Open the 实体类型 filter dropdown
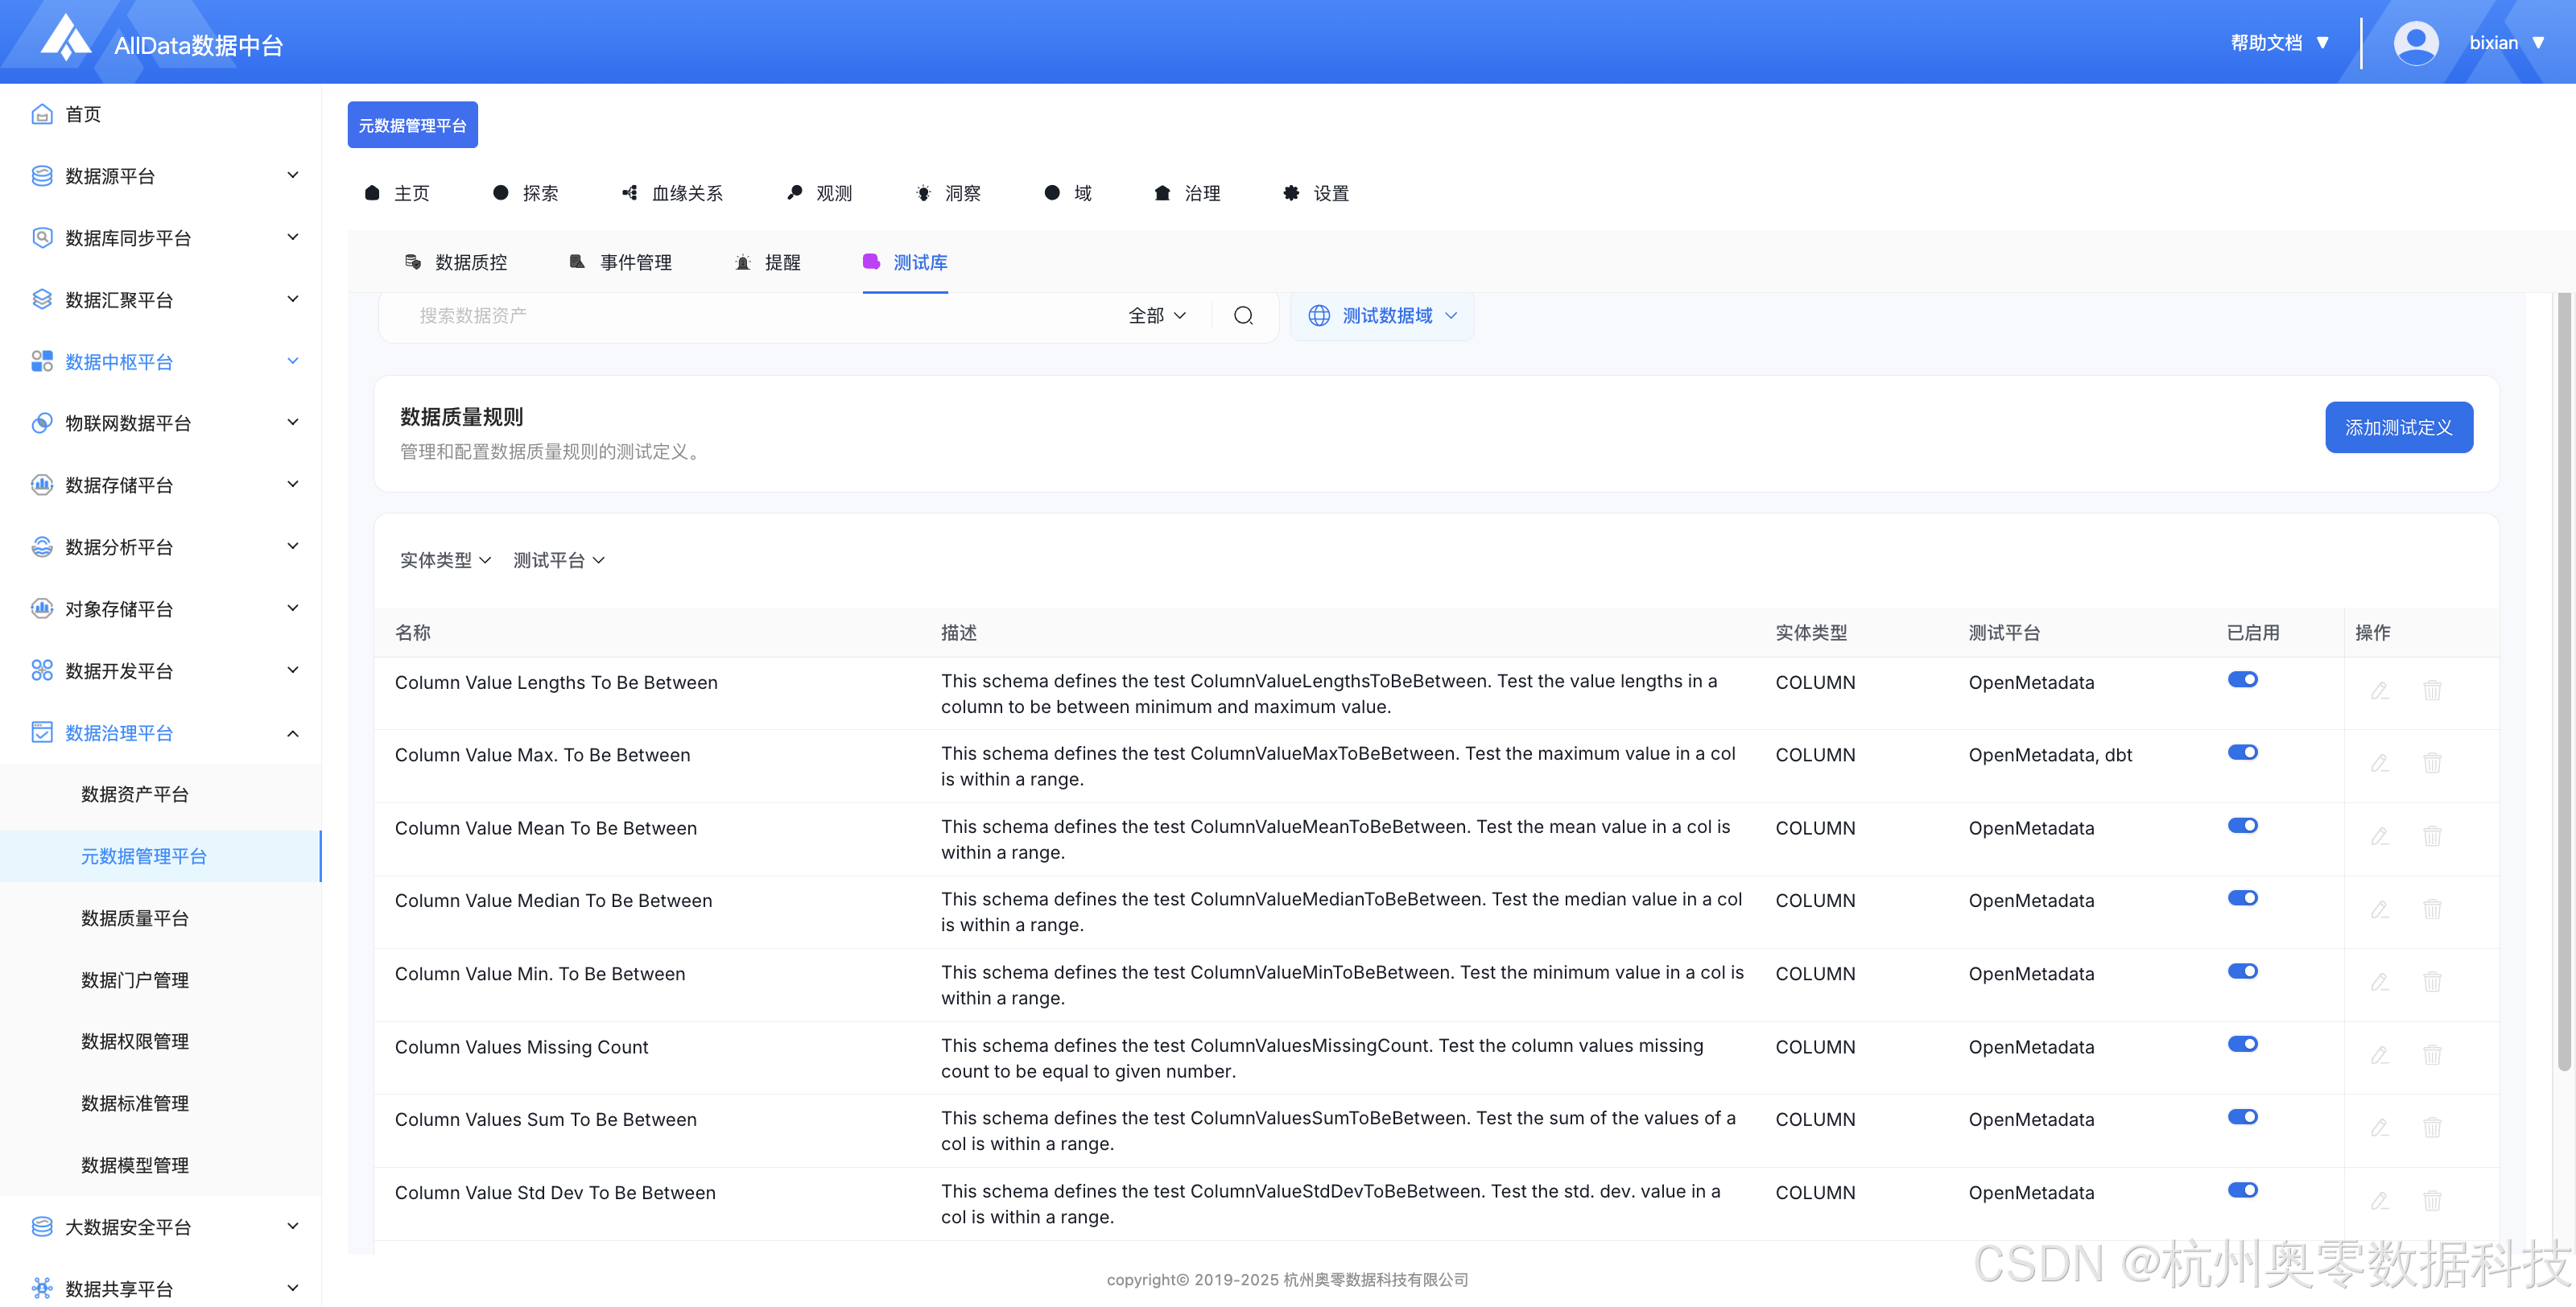Screen dimensions: 2576x1307 point(445,560)
